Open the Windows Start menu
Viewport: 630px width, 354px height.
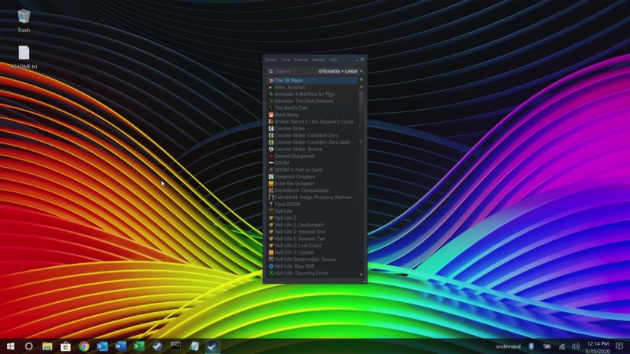pyautogui.click(x=11, y=346)
